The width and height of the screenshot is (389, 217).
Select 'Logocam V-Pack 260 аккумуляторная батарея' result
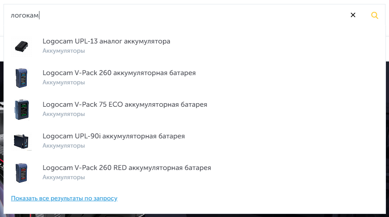click(119, 73)
